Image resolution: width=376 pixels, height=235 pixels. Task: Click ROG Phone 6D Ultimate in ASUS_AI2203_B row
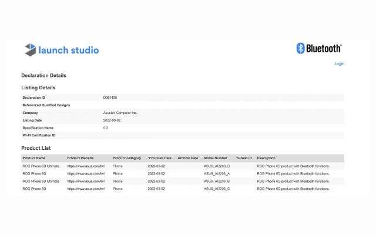[x=41, y=182]
